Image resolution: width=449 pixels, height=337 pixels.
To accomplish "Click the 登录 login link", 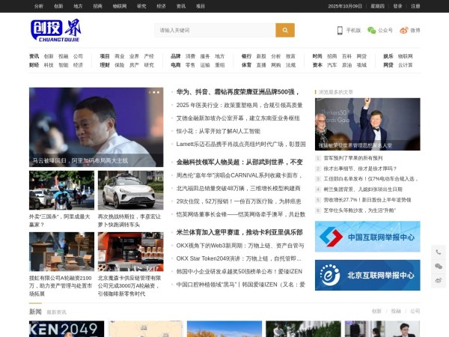I will (x=397, y=5).
